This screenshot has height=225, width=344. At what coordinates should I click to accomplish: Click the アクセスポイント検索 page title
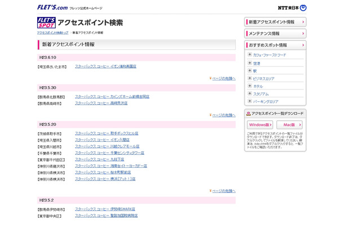[x=90, y=22]
